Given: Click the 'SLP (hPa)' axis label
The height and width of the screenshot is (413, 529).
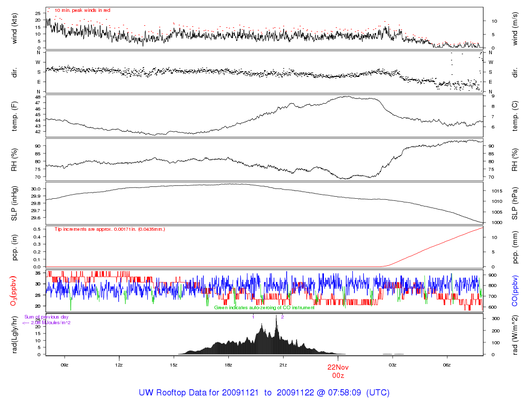Looking at the screenshot, I should [515, 203].
